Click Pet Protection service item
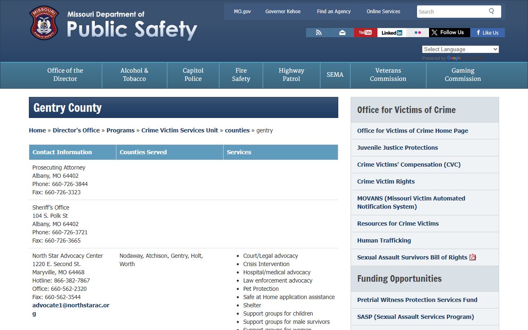 [261, 289]
